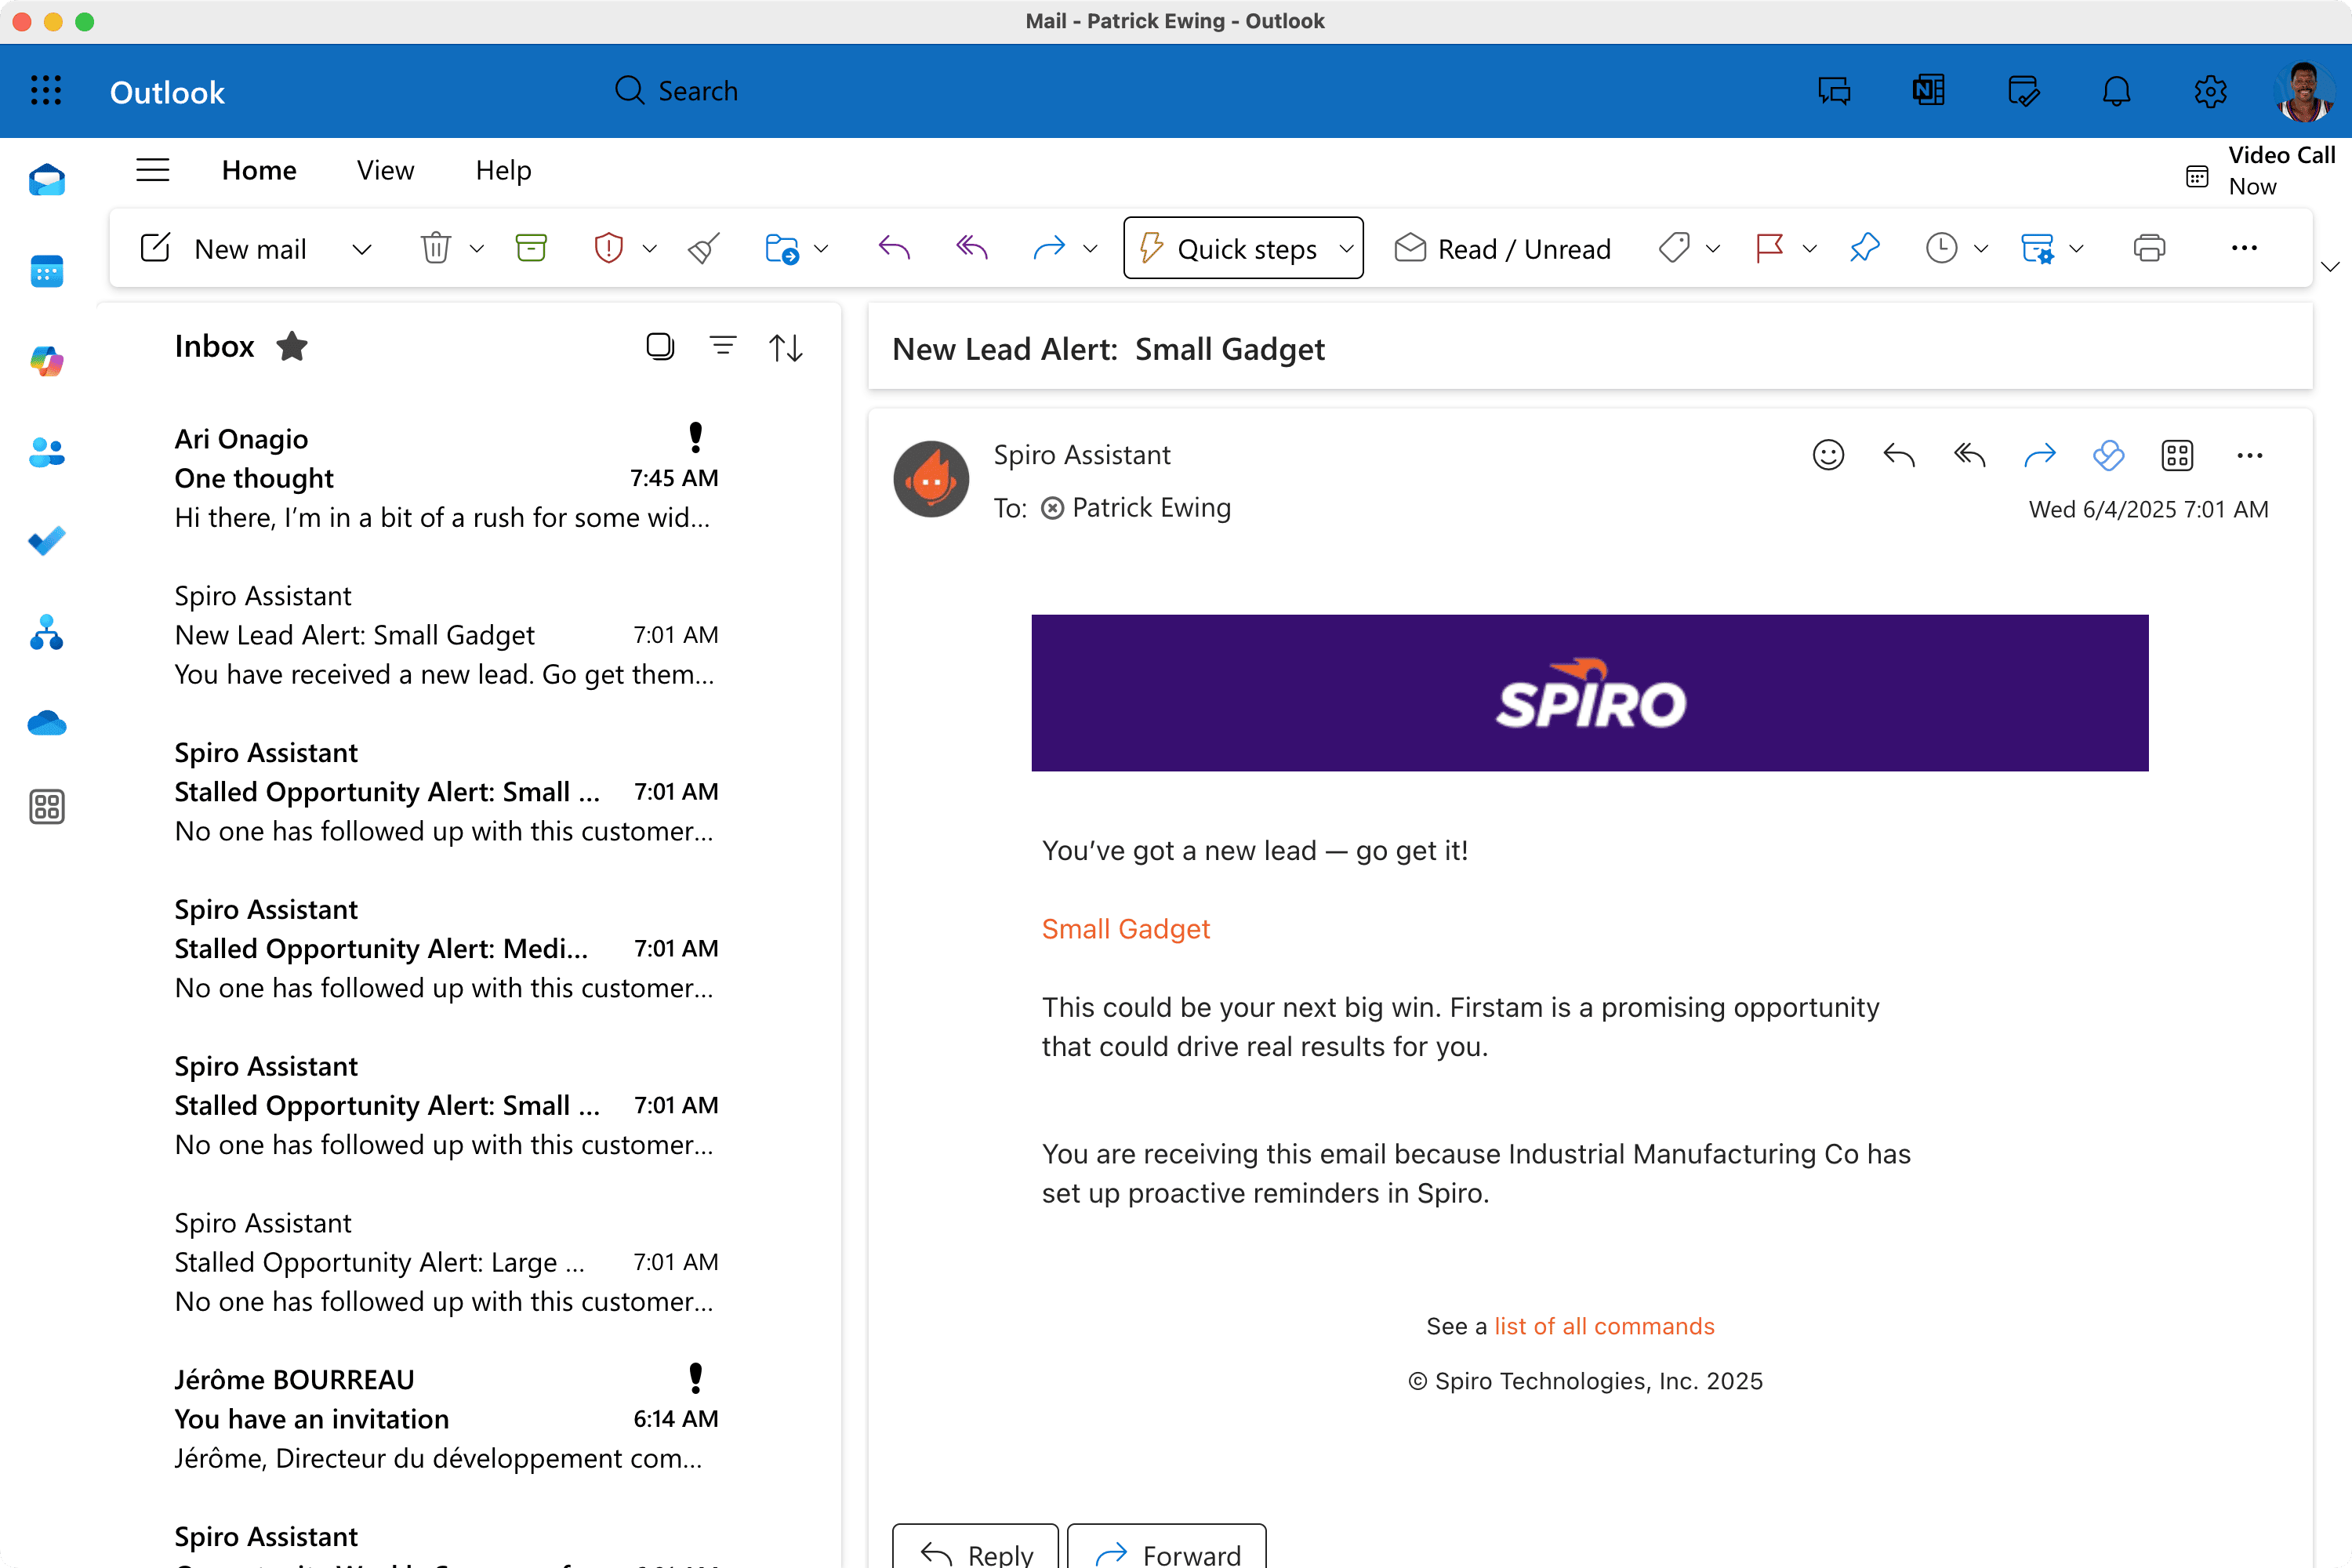The width and height of the screenshot is (2352, 1568).
Task: Show notifications bell
Action: point(2116,91)
